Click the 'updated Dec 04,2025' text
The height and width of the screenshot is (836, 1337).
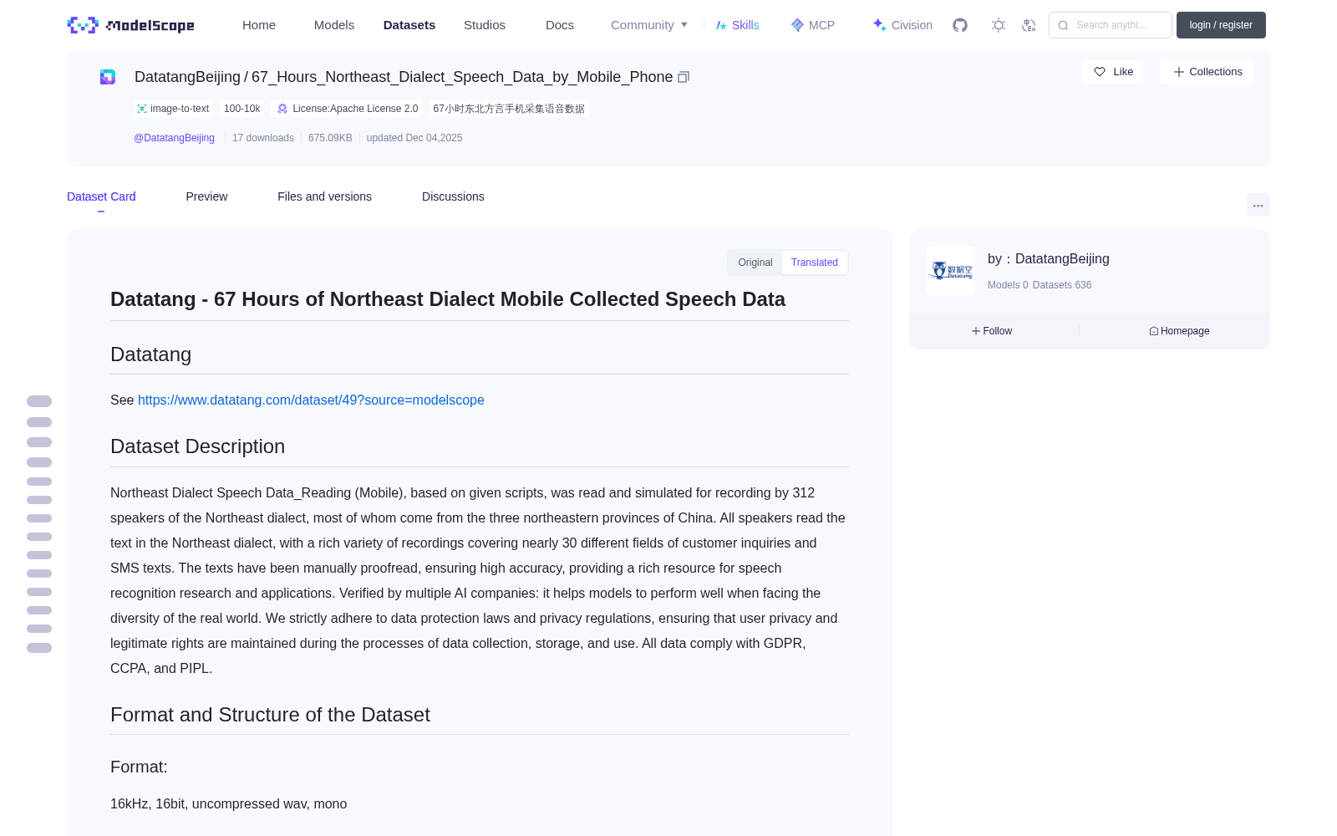[414, 138]
